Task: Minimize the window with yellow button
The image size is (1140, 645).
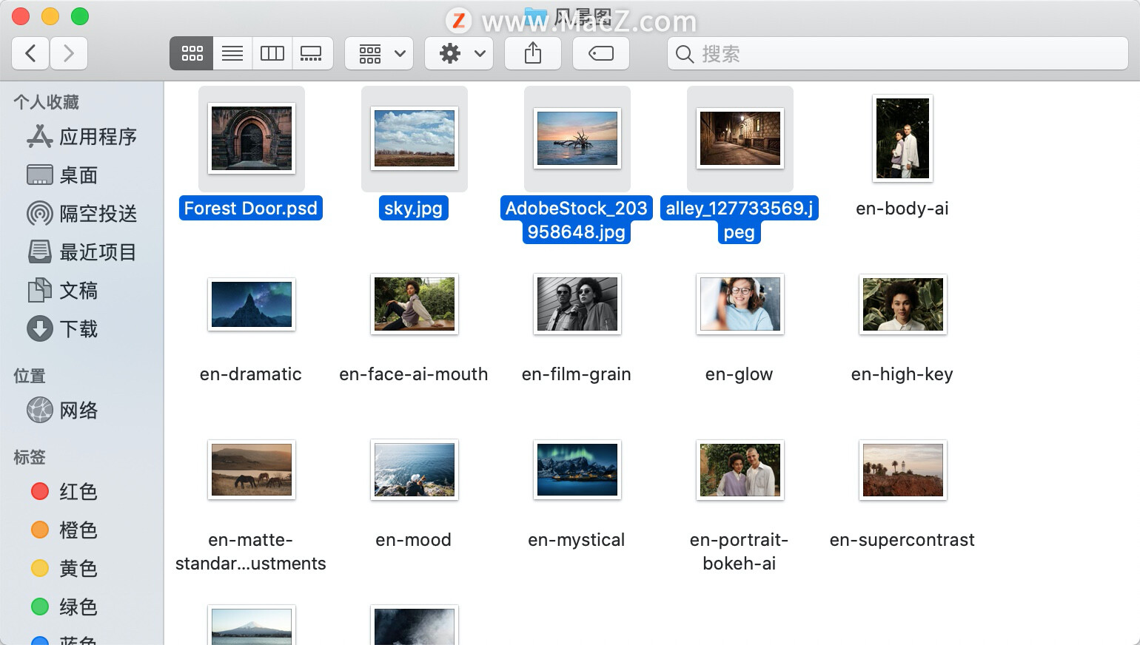Action: [50, 16]
